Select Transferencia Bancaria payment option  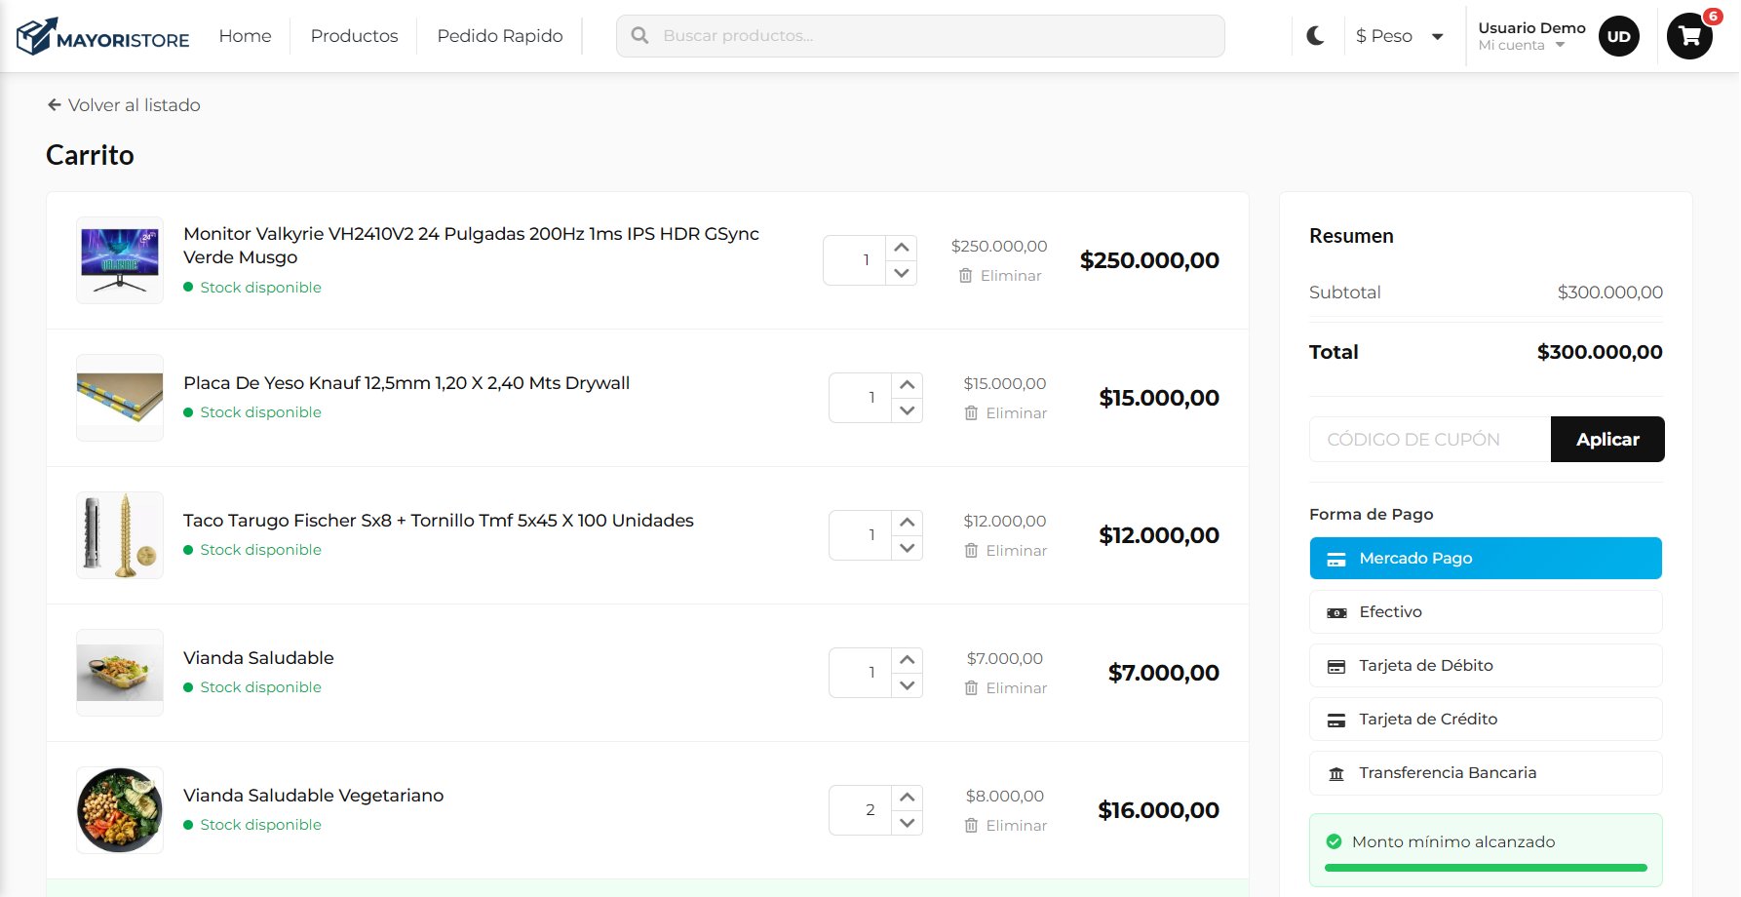point(1486,773)
